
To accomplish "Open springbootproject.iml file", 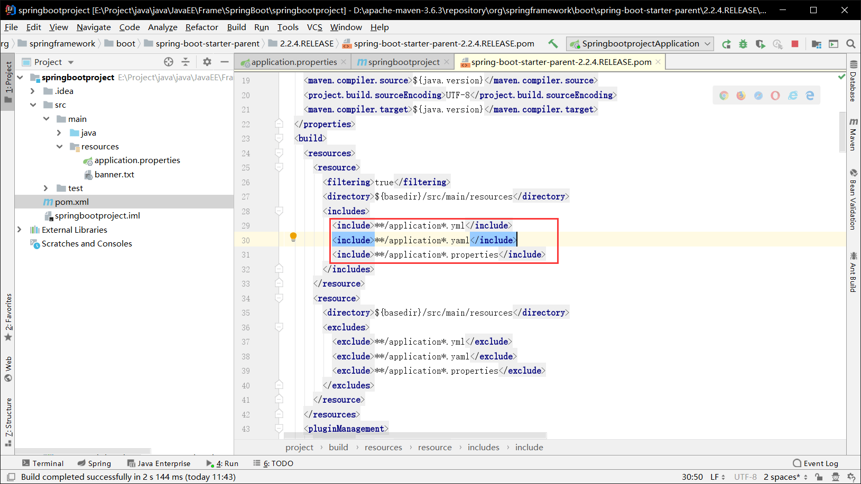I will tap(97, 216).
